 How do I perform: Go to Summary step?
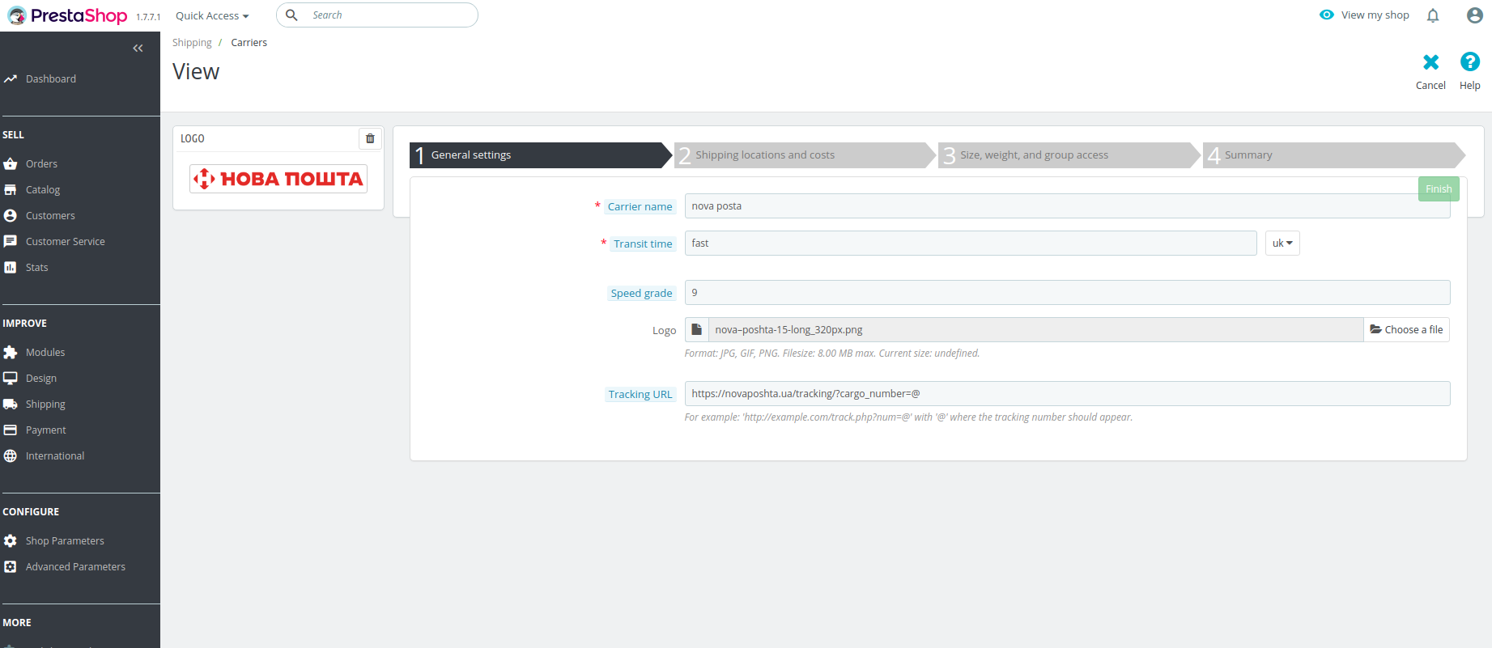coord(1333,155)
